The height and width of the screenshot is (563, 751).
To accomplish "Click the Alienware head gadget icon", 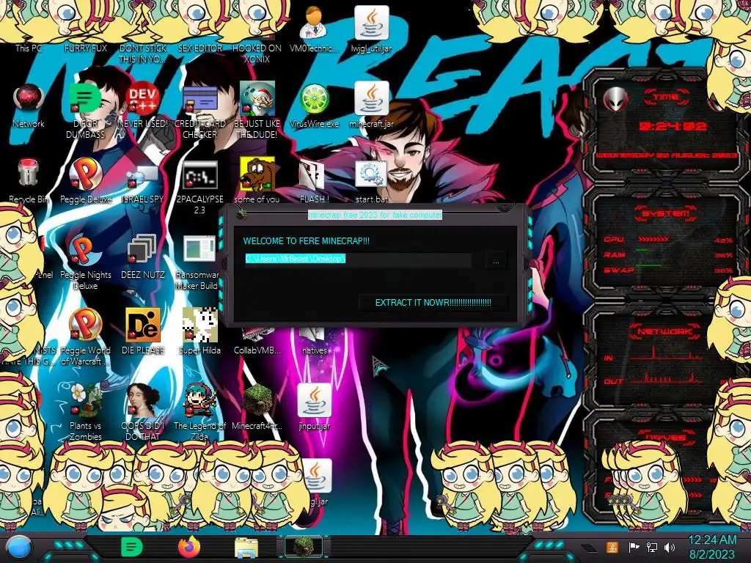I will 615,100.
